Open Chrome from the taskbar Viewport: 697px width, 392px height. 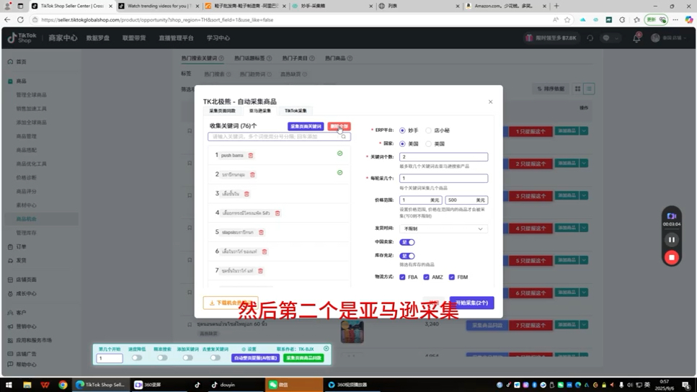coord(63,385)
